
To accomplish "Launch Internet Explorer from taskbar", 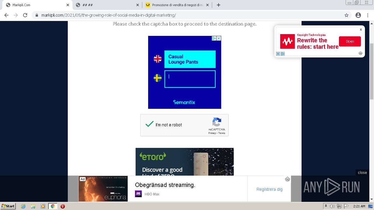I will pyautogui.click(x=23, y=206).
